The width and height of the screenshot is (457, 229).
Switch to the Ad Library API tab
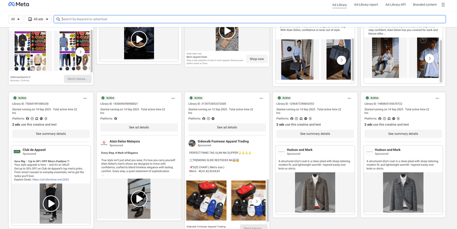coord(395,5)
